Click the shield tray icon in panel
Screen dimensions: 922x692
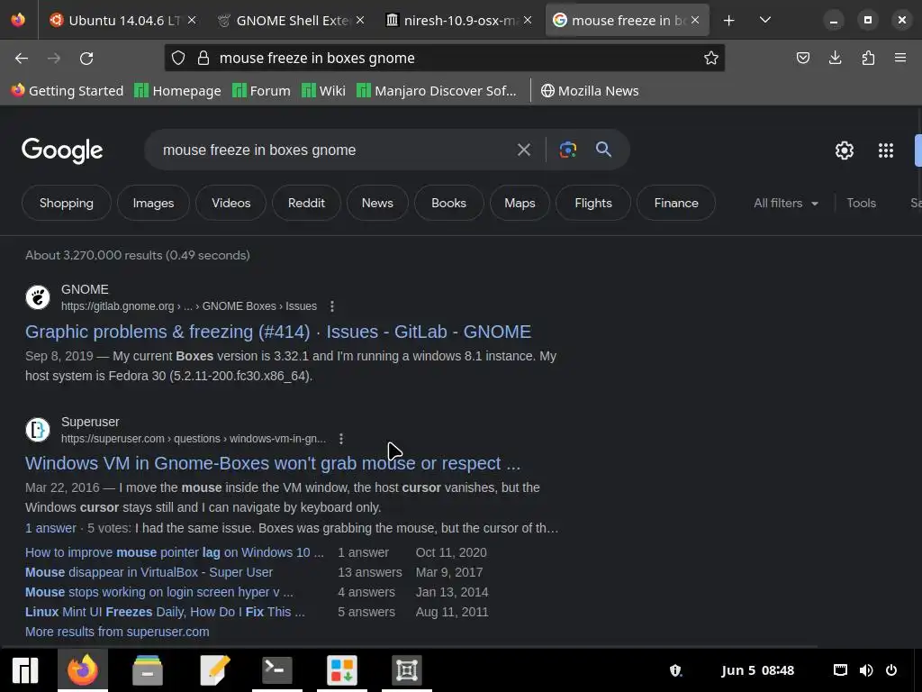pyautogui.click(x=675, y=670)
